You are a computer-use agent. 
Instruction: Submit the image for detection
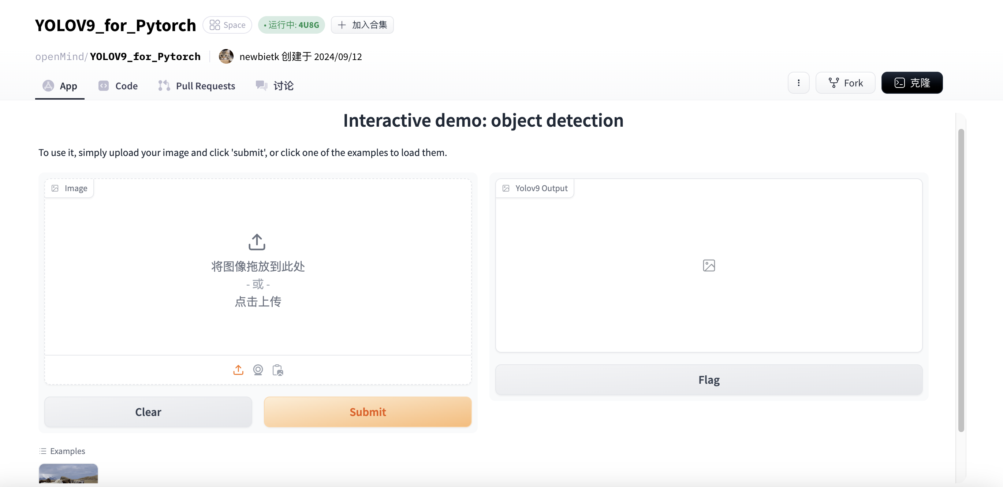[x=368, y=412]
